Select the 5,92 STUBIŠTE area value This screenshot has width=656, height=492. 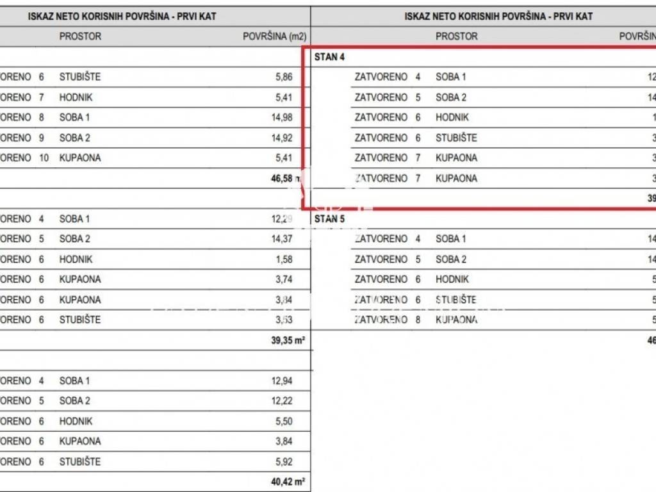click(283, 462)
